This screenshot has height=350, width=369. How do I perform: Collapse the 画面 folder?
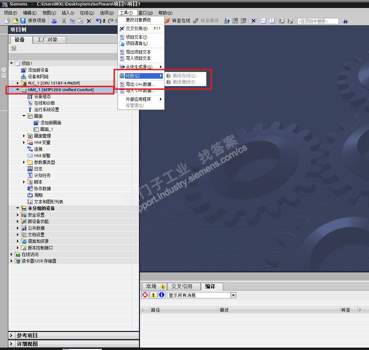point(24,116)
